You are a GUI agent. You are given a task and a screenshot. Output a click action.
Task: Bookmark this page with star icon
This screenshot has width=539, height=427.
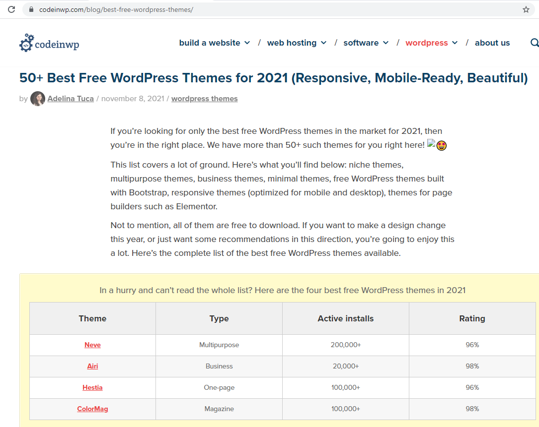pyautogui.click(x=526, y=9)
